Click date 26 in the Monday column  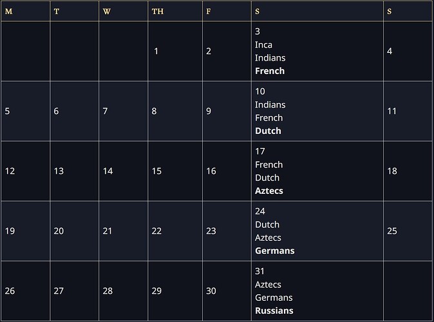coord(10,291)
